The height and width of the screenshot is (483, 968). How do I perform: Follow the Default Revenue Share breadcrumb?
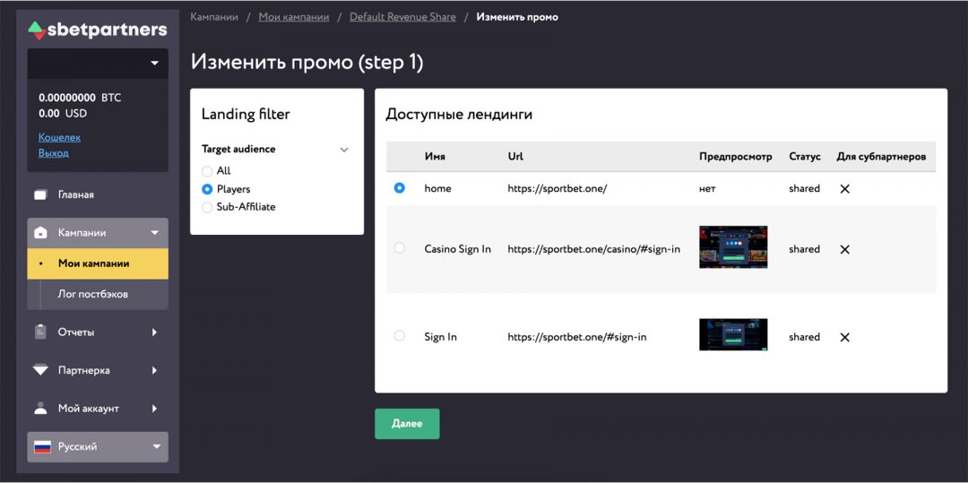click(402, 17)
